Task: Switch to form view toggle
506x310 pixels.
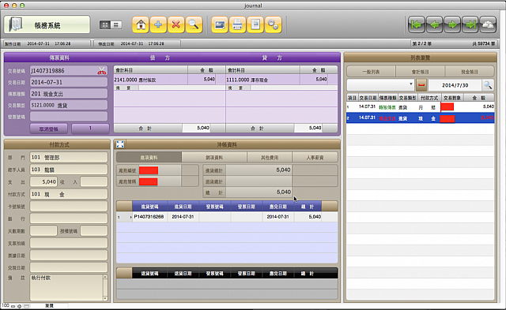Action: click(x=105, y=24)
